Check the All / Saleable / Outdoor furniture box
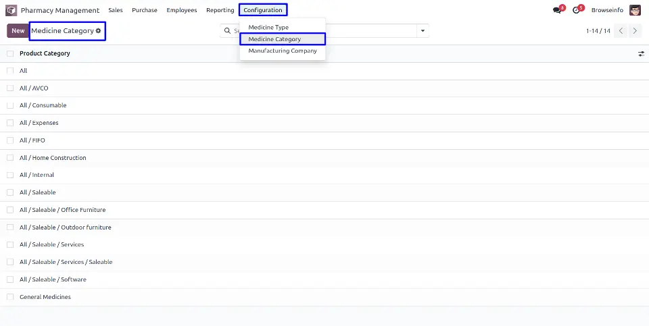This screenshot has height=326, width=649. (10, 227)
